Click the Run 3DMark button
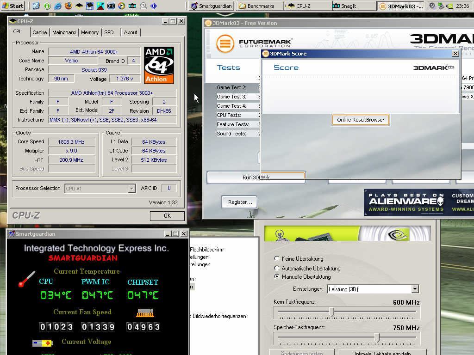This screenshot has height=355, width=474. pos(256,177)
